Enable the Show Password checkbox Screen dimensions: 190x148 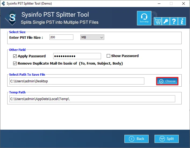click(108, 56)
